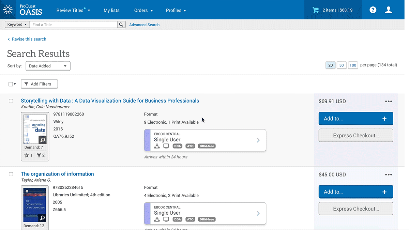This screenshot has height=230, width=409.
Task: Click price $45.00 USD
Action: click(x=332, y=174)
